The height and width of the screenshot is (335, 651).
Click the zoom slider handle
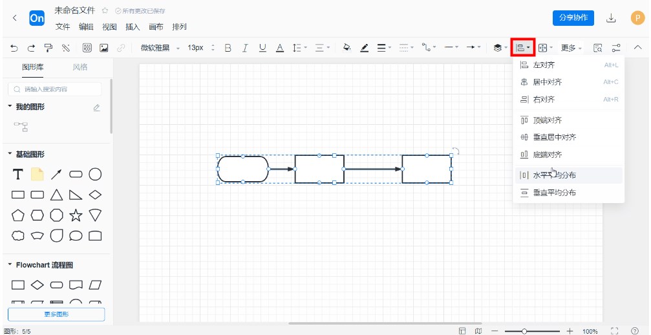coord(524,331)
